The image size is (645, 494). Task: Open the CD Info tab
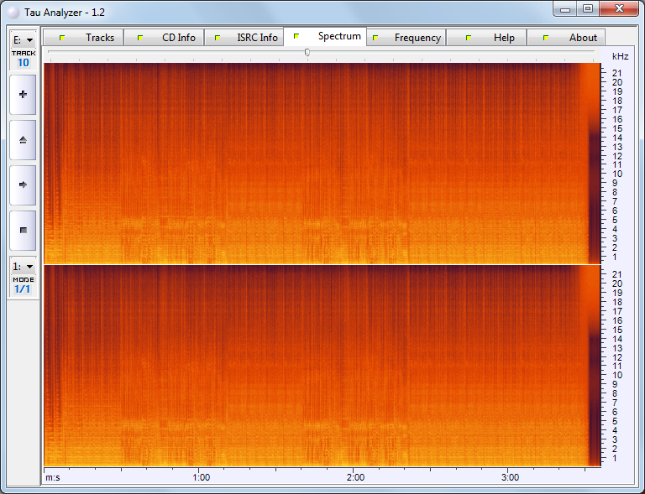178,38
